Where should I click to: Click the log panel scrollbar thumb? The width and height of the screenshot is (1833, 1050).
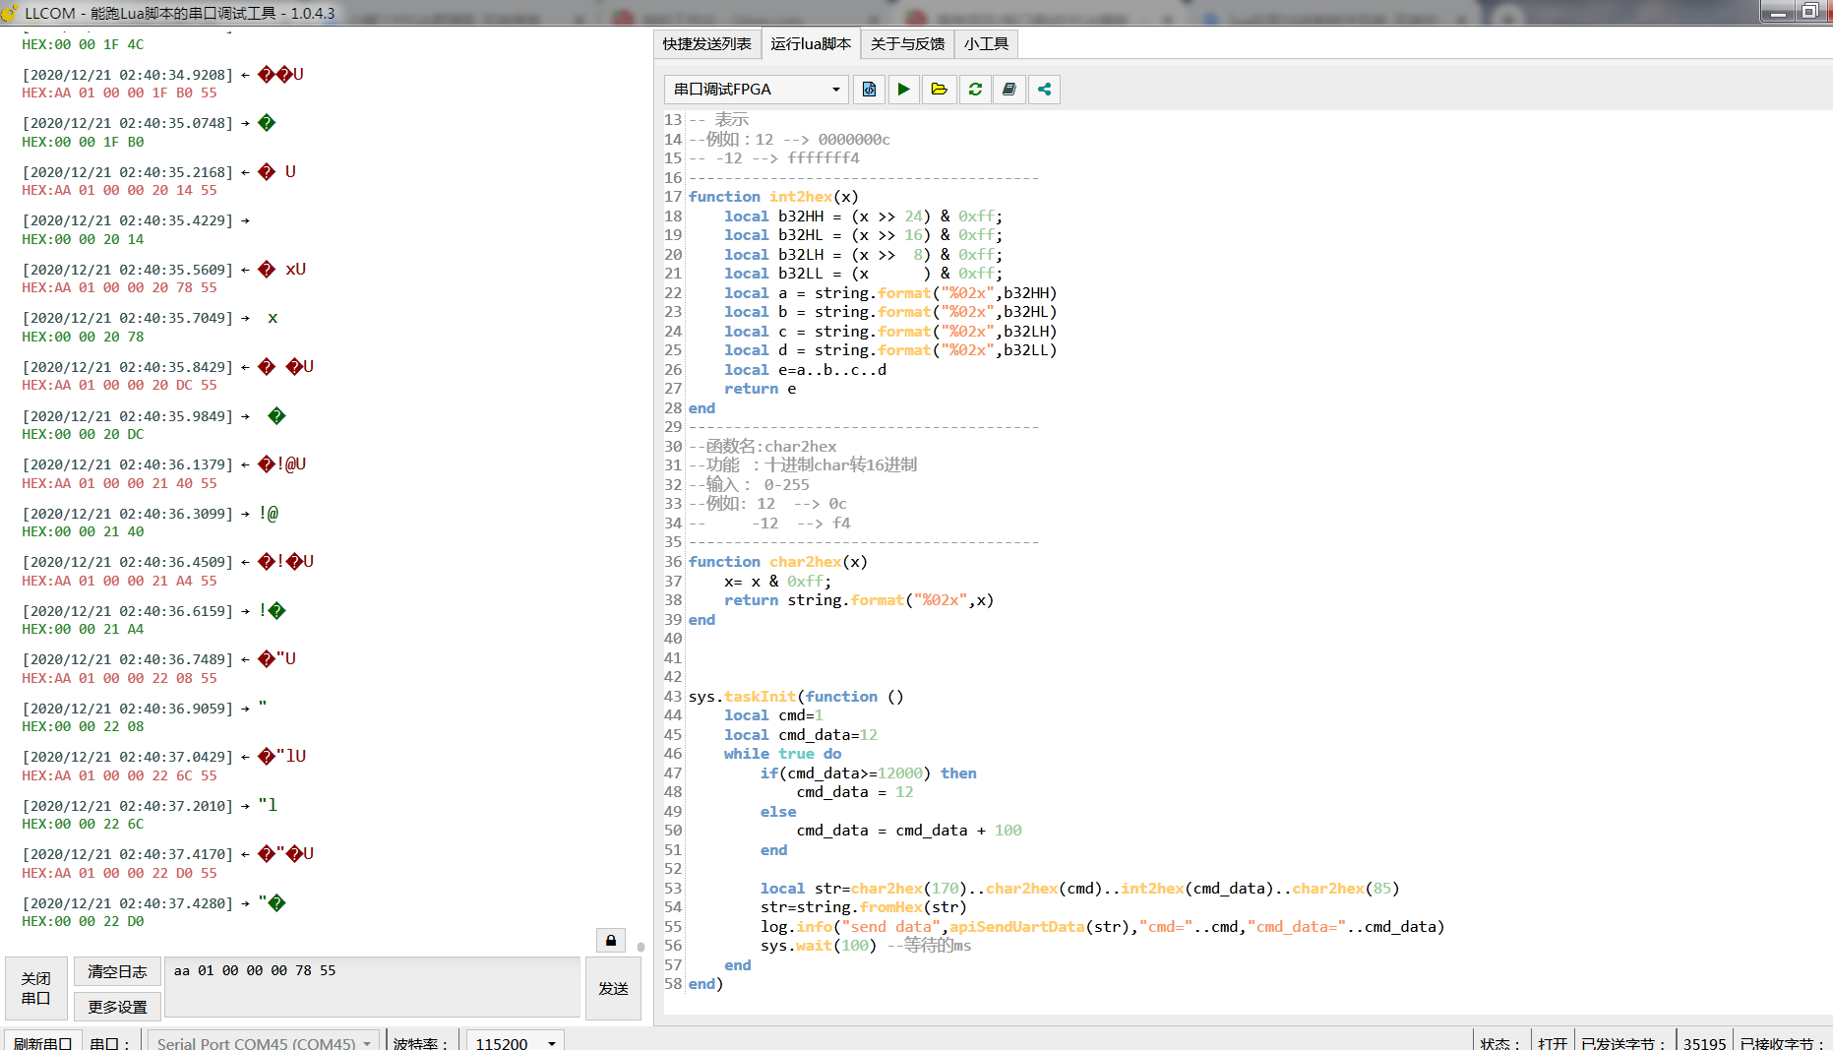pos(641,947)
